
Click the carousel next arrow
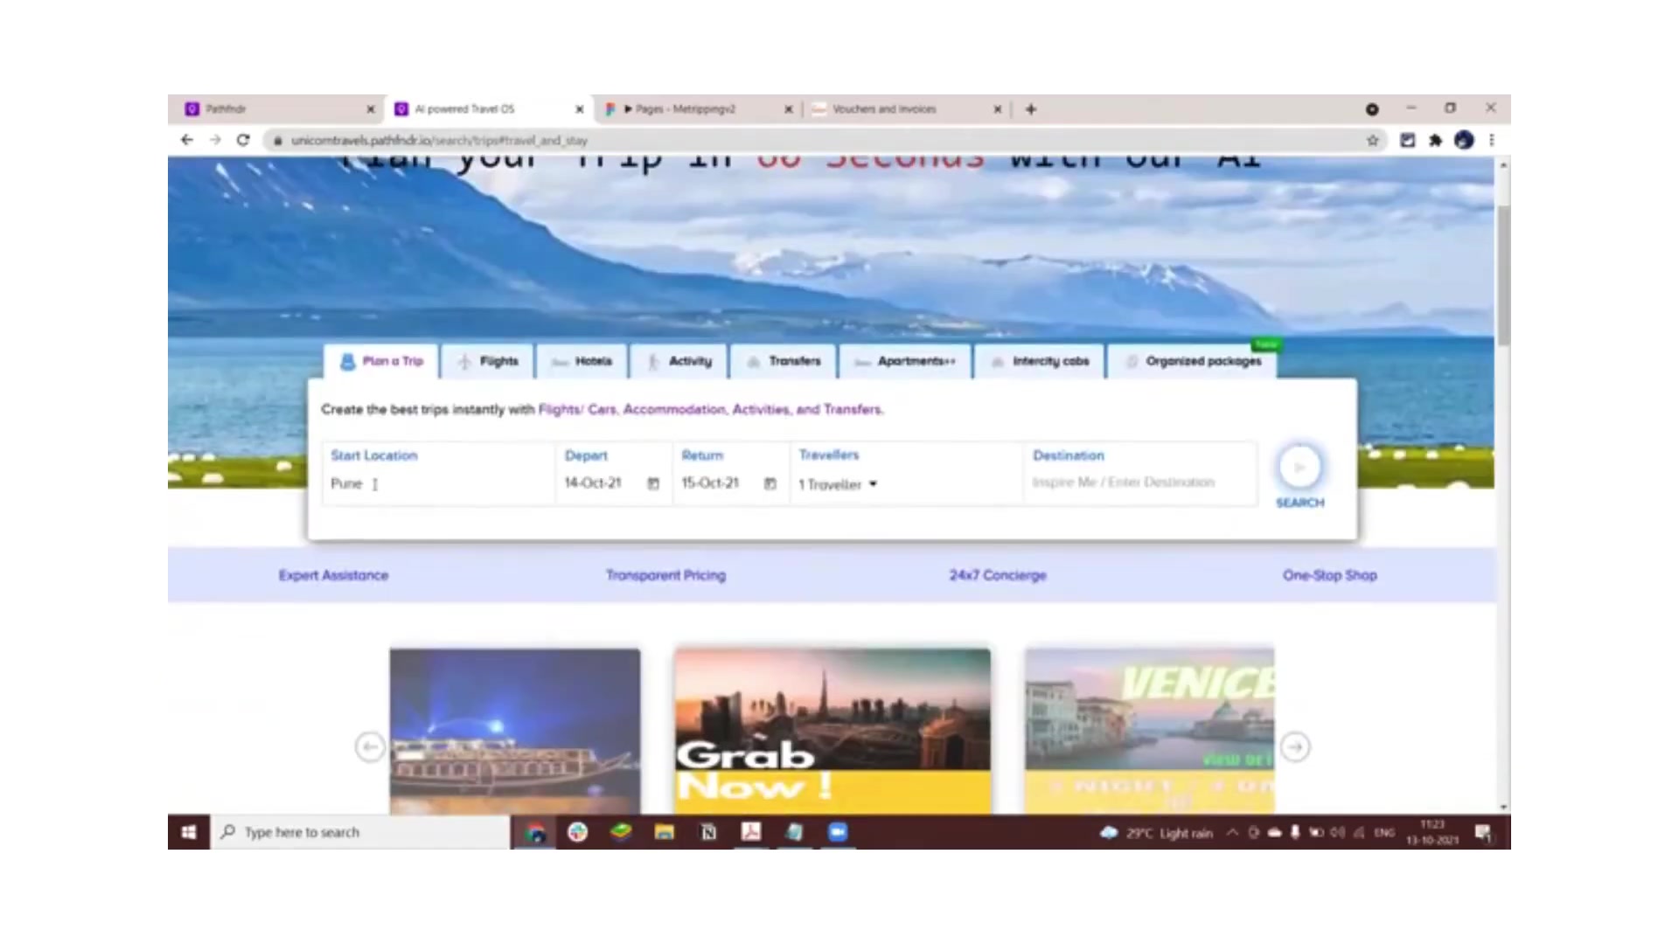click(x=1295, y=747)
